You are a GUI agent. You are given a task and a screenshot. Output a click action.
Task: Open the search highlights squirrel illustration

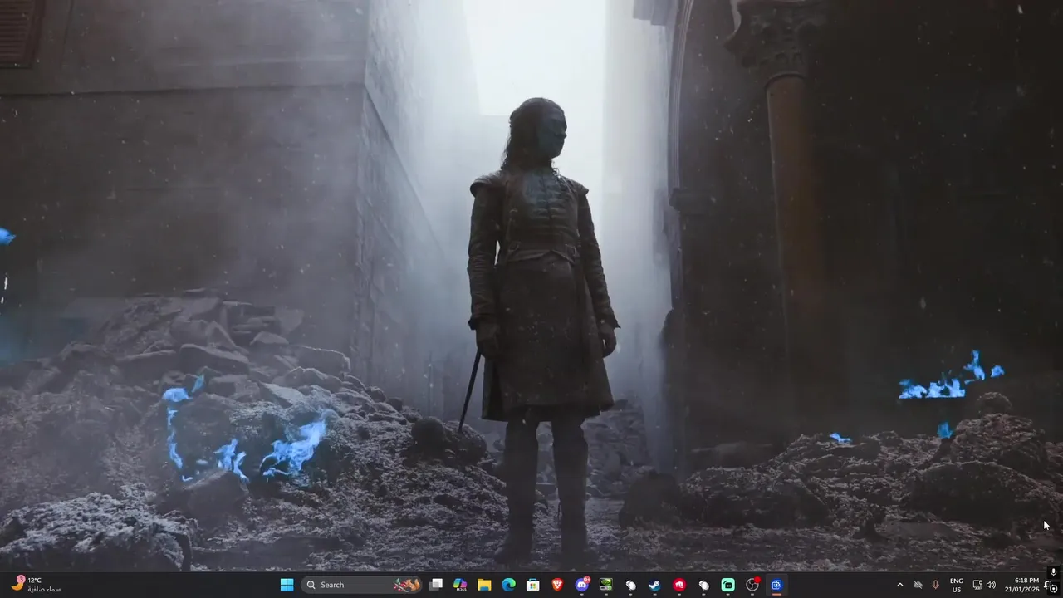(x=407, y=585)
